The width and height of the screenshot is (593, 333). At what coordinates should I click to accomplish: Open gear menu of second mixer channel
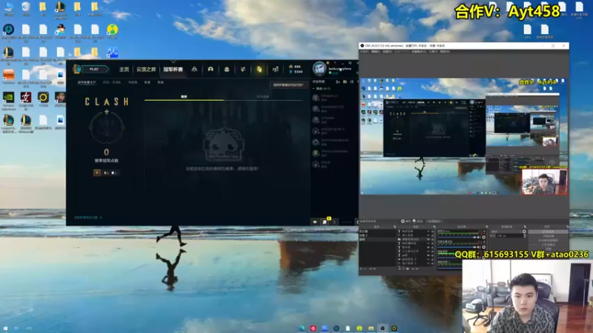pos(484,247)
